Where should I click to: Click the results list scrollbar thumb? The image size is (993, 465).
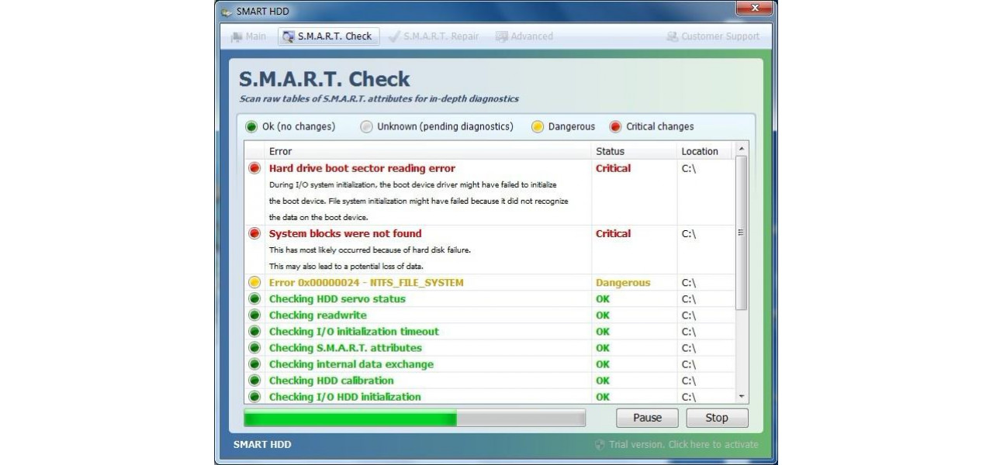pyautogui.click(x=741, y=232)
